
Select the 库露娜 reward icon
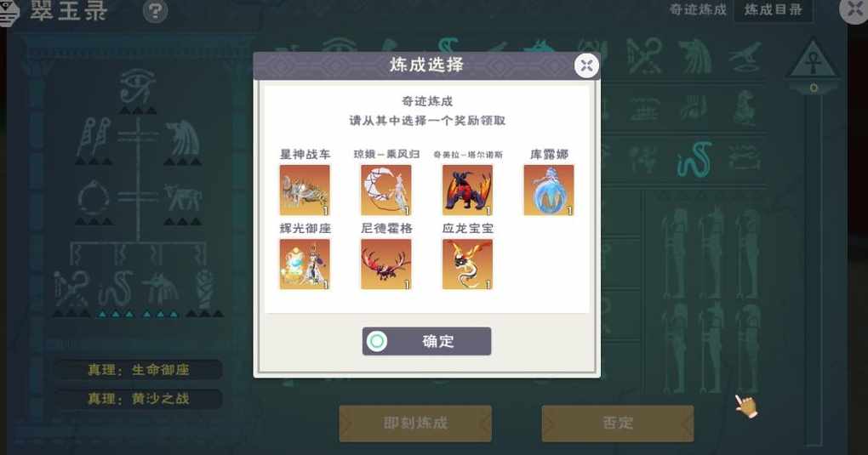(549, 190)
